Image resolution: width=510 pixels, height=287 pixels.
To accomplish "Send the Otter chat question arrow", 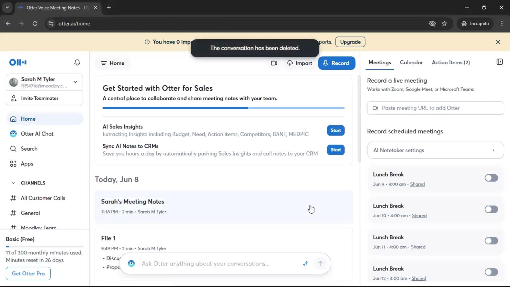I will click(320, 263).
